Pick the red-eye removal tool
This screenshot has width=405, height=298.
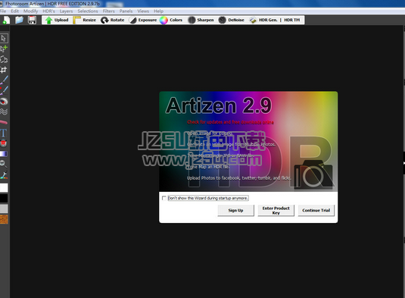coord(4,102)
